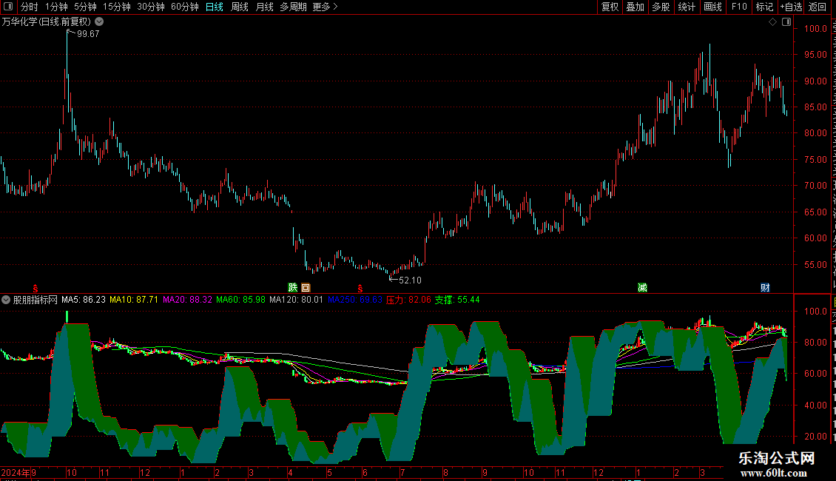Select the 周线 weekly period tab
The width and height of the screenshot is (836, 481).
[240, 7]
